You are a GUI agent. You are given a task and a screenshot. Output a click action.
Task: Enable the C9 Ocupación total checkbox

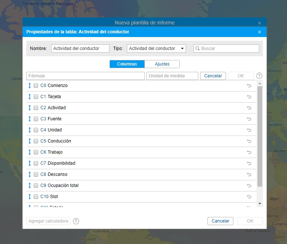(36, 185)
